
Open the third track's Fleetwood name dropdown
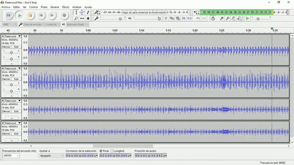coord(13,101)
